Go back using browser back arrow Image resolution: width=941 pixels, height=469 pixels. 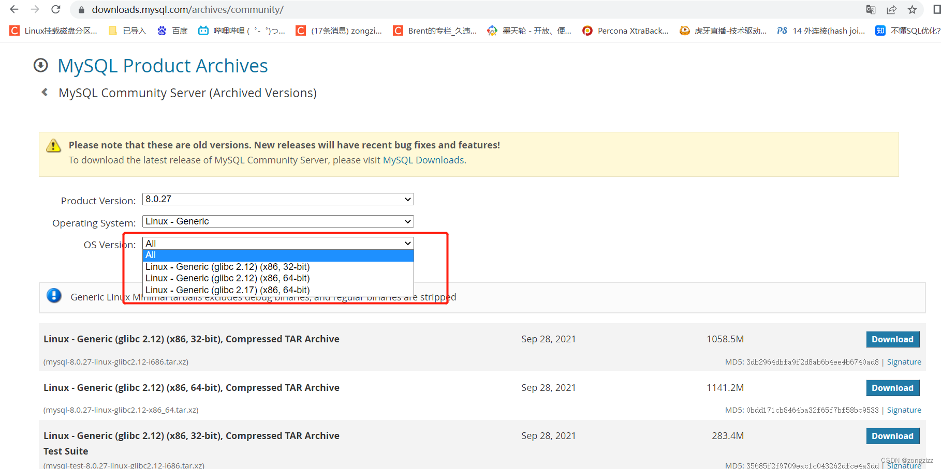click(x=14, y=9)
